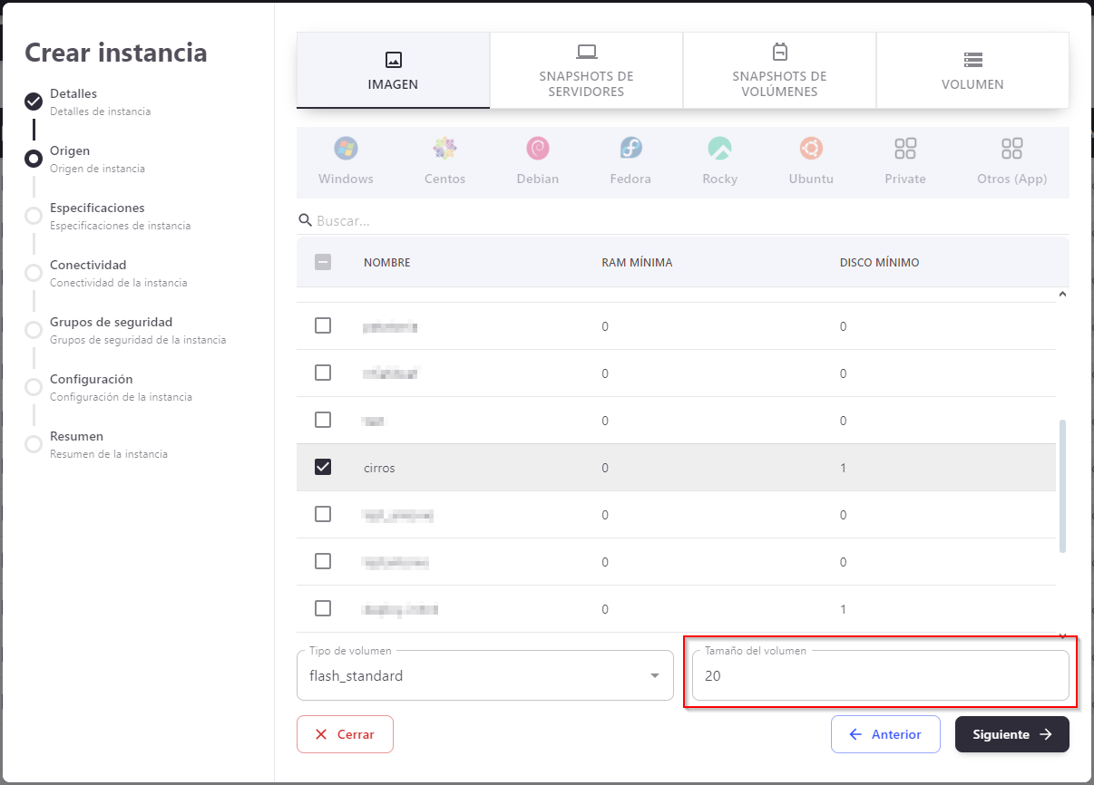Check the last image row with disk minimum 1
Viewport: 1094px width, 785px height.
click(323, 609)
